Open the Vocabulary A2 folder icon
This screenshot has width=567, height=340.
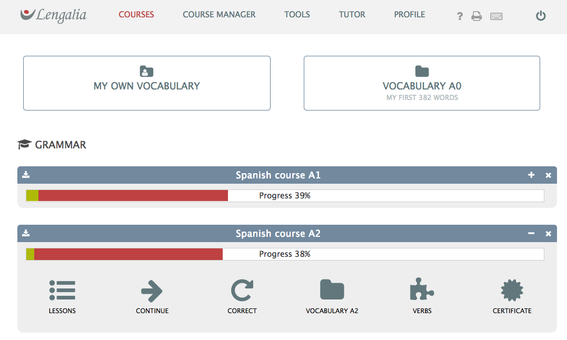(x=332, y=289)
